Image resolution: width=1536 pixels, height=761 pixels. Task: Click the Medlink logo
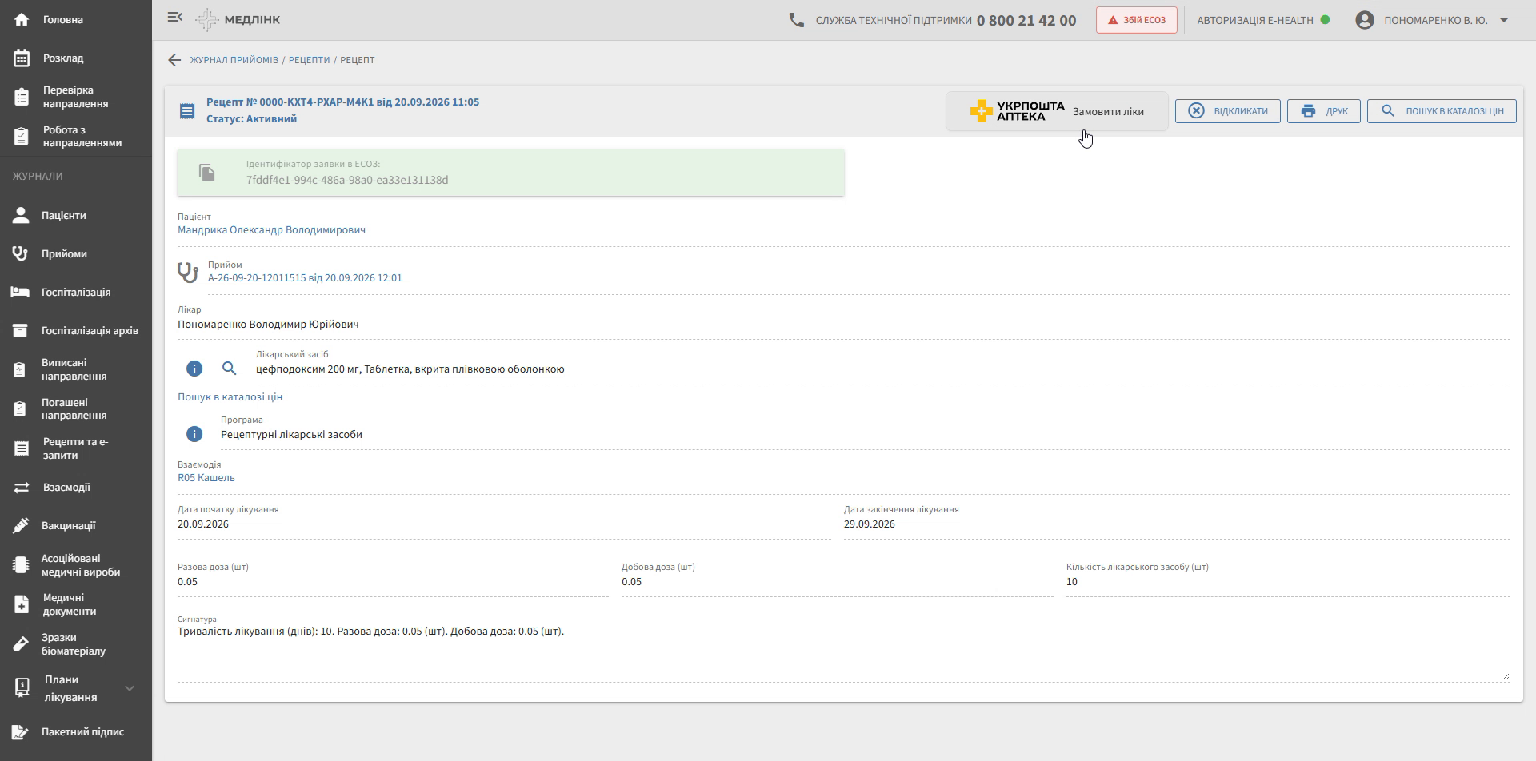point(238,20)
